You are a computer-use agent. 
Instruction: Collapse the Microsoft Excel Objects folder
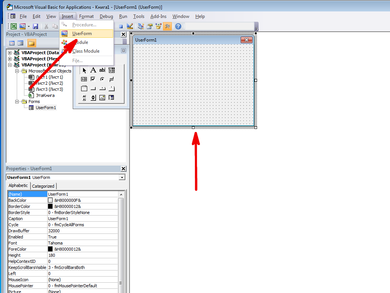click(x=17, y=71)
